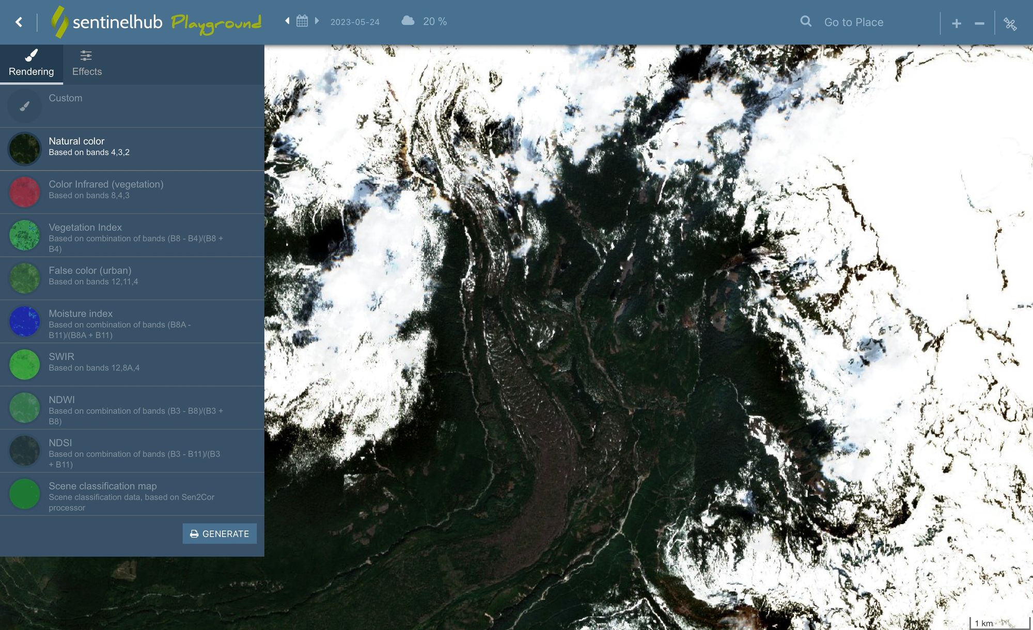1033x630 pixels.
Task: Pick the SWIR rendering swatch
Action: coord(25,365)
